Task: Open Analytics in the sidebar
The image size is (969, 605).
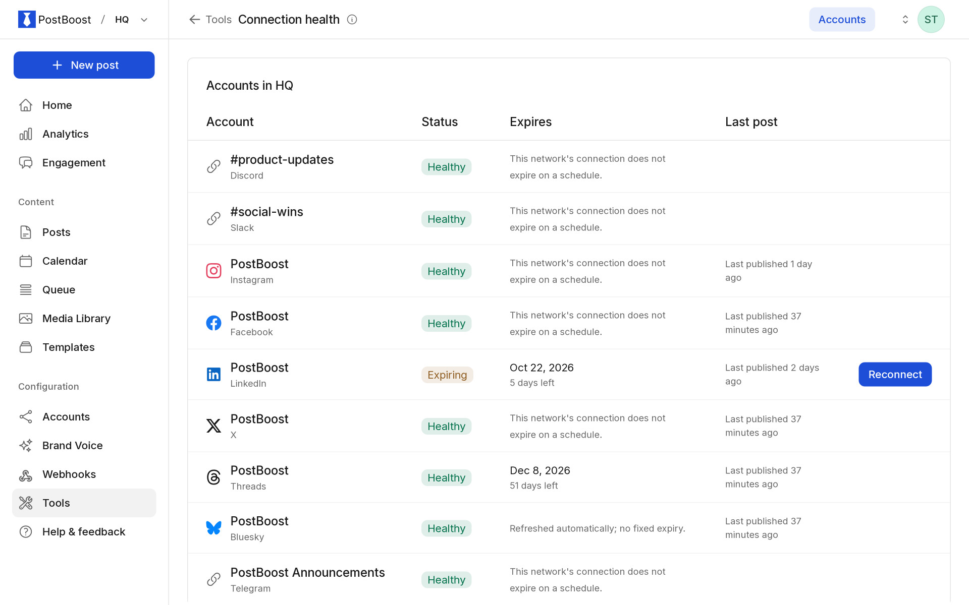Action: pos(84,134)
